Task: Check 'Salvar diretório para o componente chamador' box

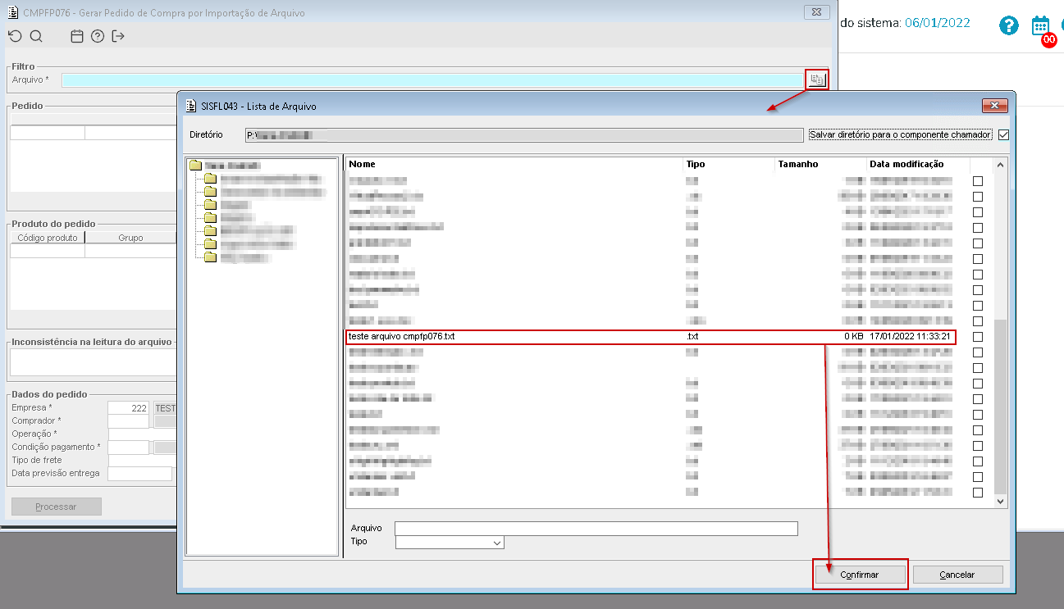Action: pyautogui.click(x=1003, y=134)
